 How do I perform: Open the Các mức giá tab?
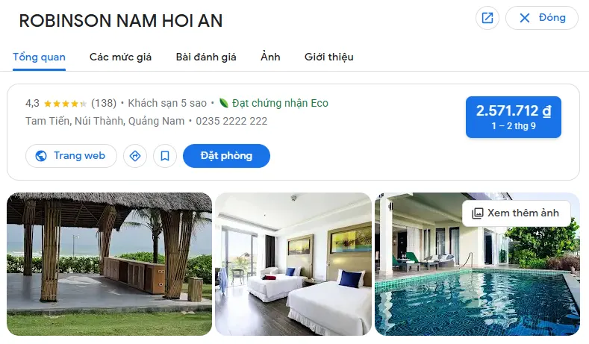[x=121, y=57]
